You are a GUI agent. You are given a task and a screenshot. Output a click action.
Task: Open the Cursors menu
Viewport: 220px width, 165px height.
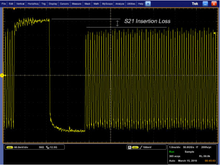[x=64, y=4]
